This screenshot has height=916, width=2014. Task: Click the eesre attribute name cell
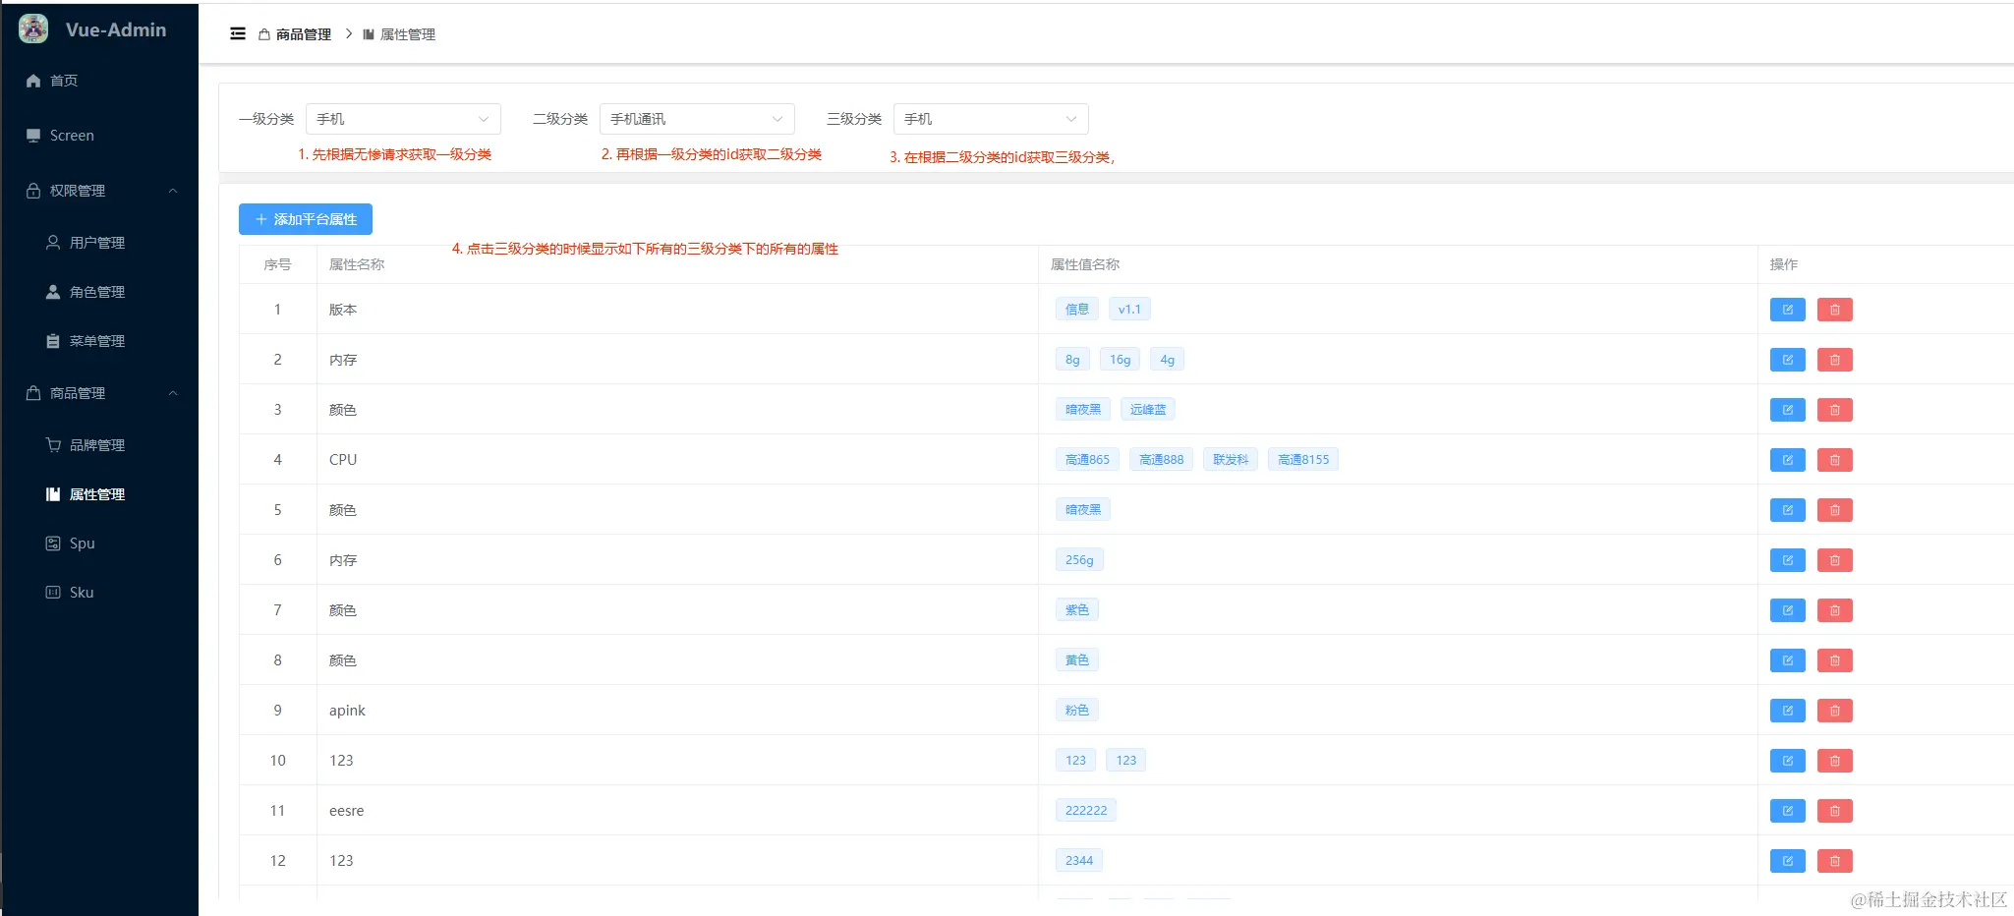point(677,811)
